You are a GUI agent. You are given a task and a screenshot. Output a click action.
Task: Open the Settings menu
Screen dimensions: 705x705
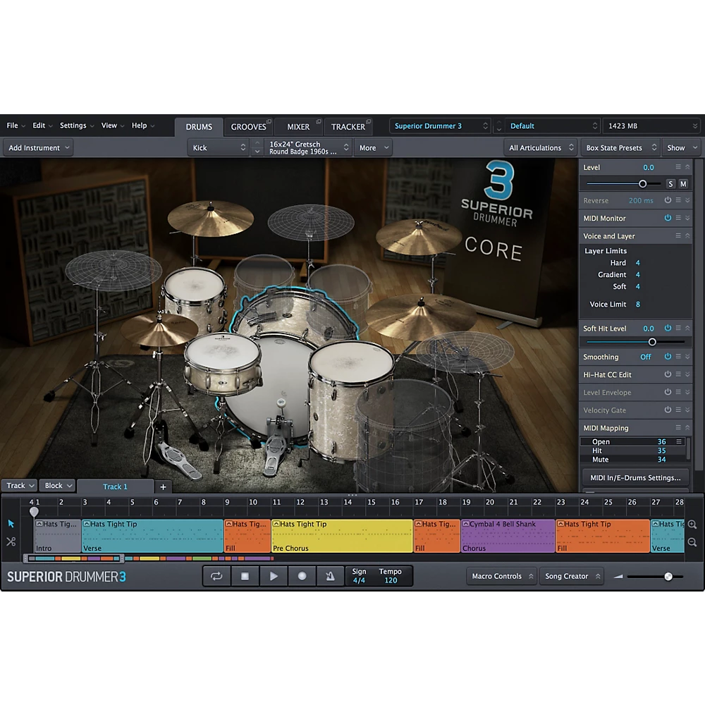coord(73,125)
